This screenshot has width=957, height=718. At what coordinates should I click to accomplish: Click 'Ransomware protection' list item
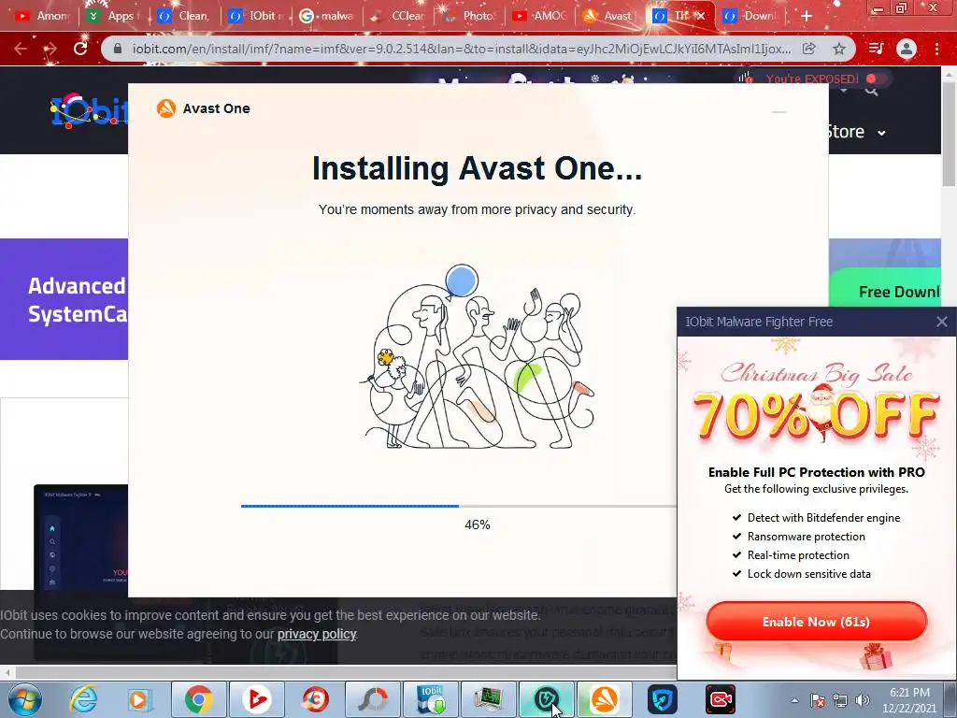point(807,537)
